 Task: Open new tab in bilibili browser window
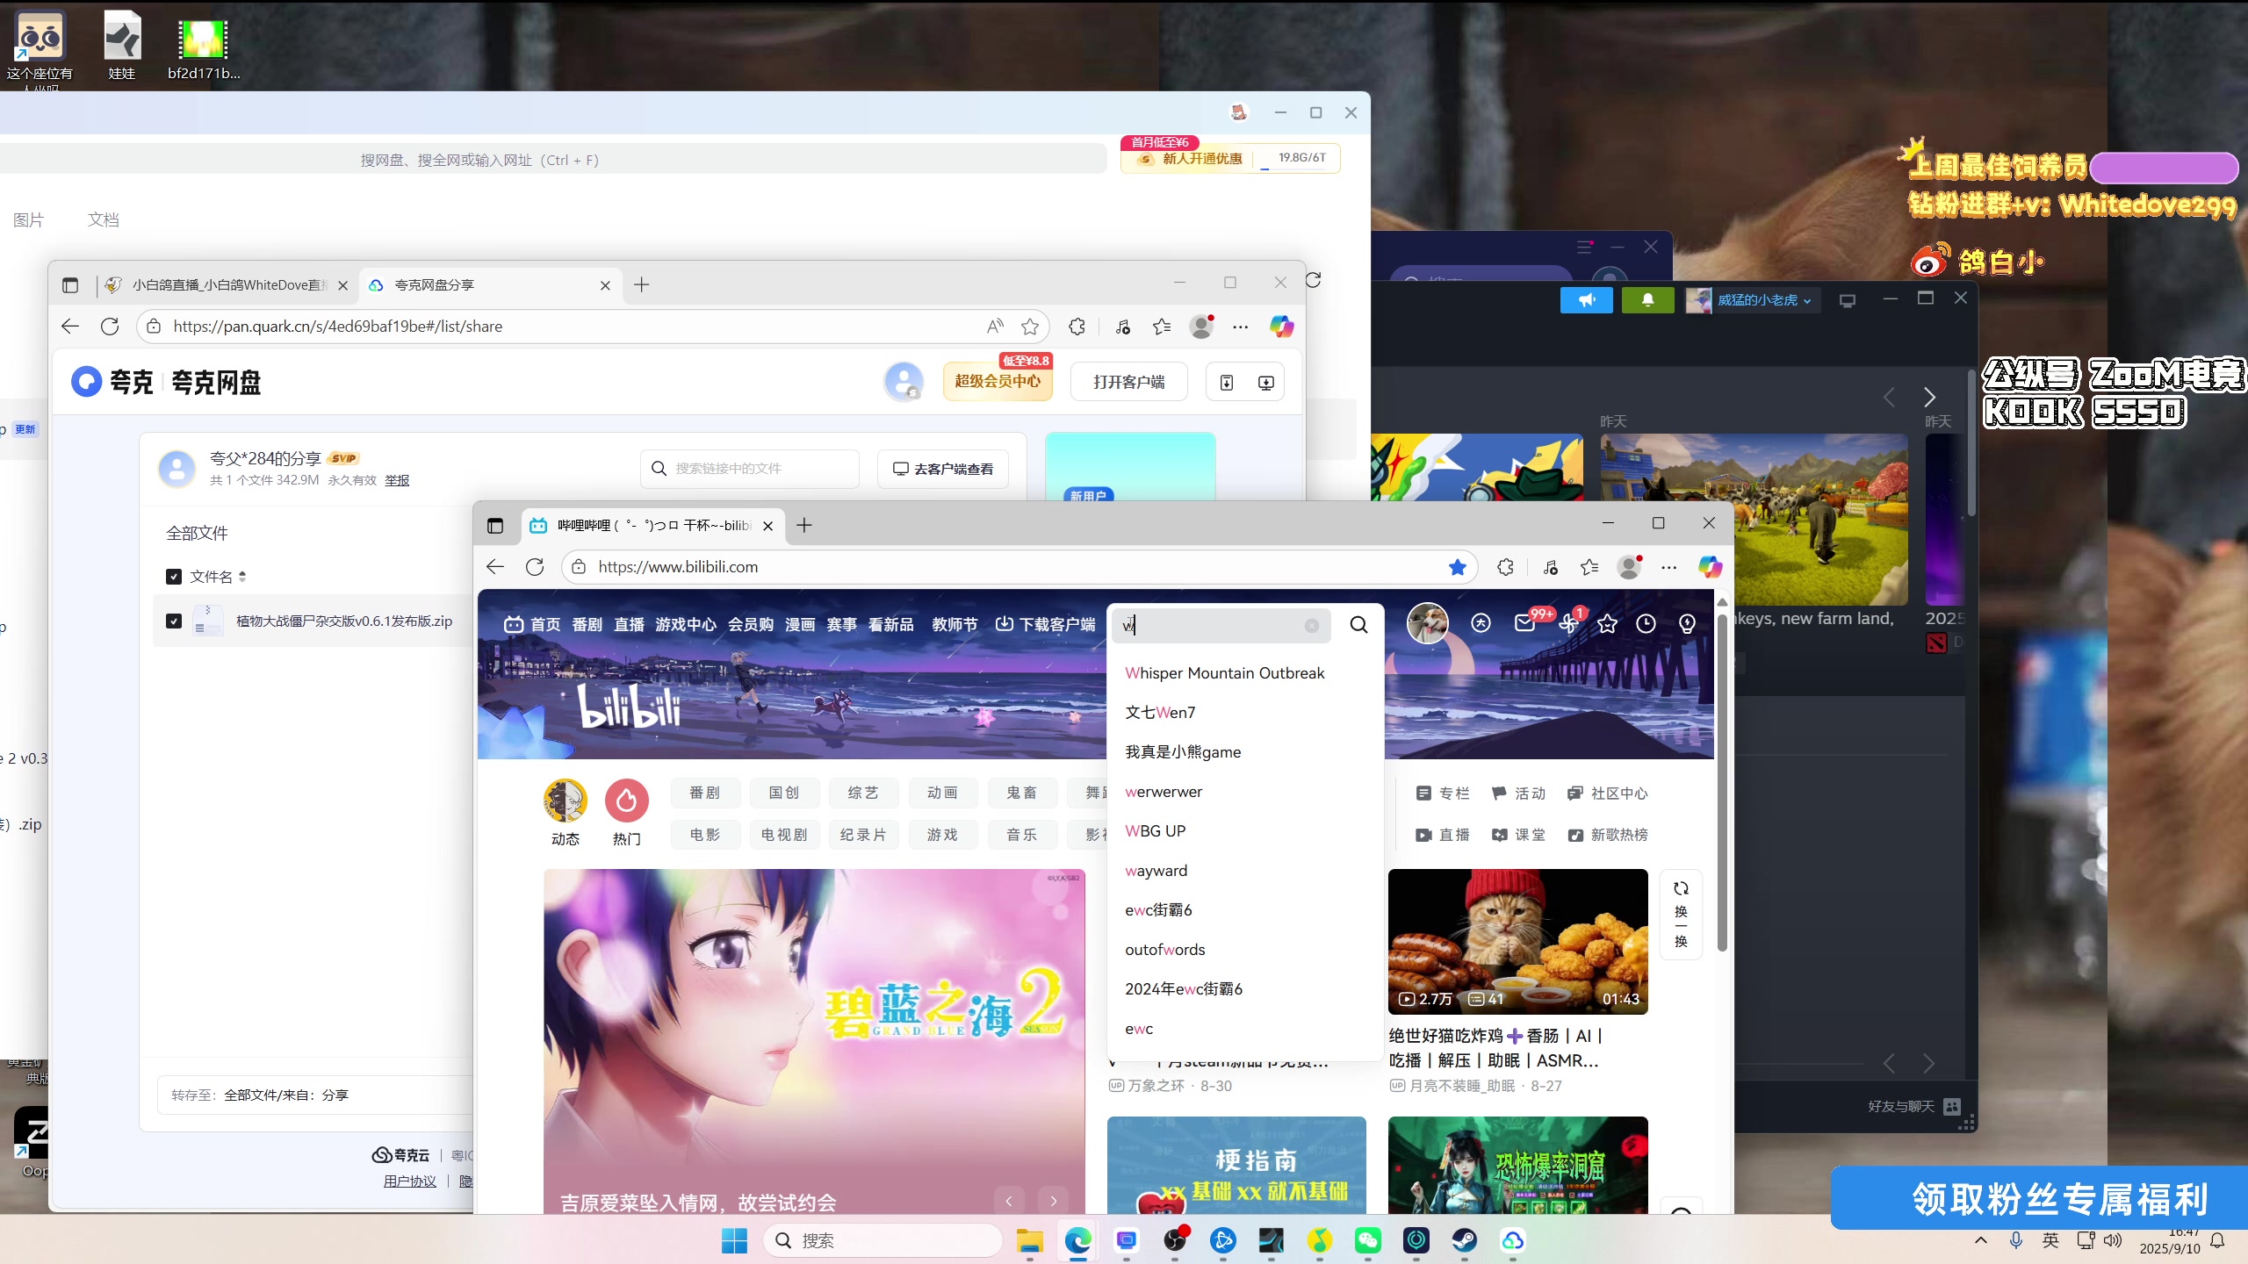(x=804, y=525)
